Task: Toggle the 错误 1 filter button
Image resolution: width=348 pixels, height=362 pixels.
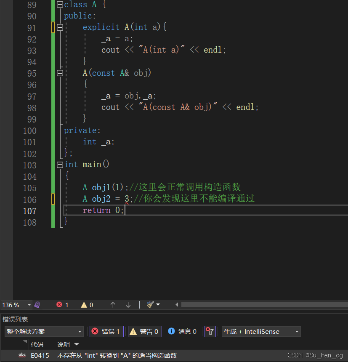Action: 106,331
